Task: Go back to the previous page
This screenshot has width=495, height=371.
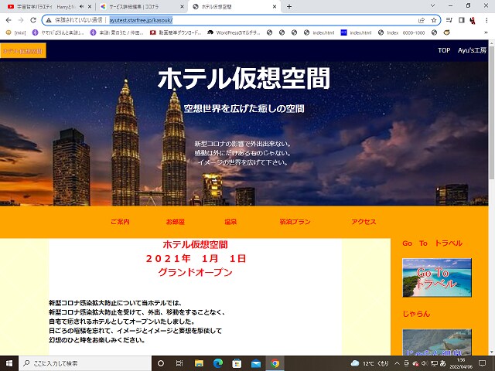Action: pyautogui.click(x=9, y=20)
